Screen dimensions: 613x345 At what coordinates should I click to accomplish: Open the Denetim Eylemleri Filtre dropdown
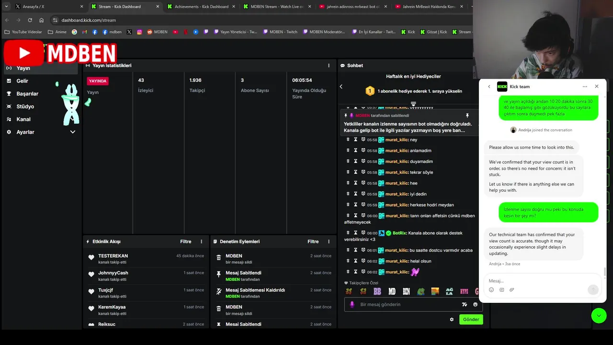pyautogui.click(x=313, y=241)
